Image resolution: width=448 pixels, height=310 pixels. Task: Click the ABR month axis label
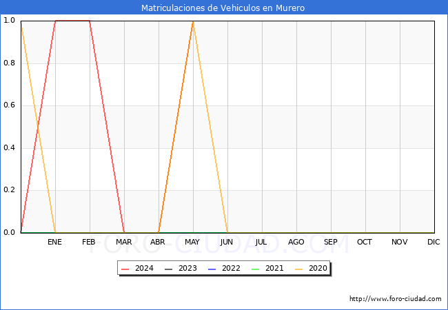pos(158,242)
